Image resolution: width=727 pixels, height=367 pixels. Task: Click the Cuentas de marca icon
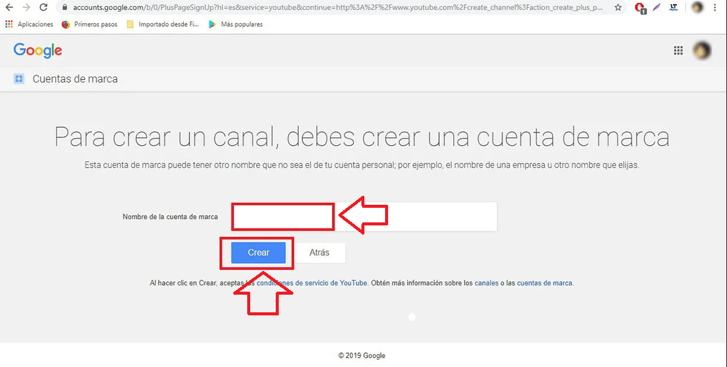[x=19, y=79]
